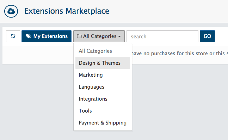Image resolution: width=228 pixels, height=140 pixels.
Task: Focus the search text field
Action: pyautogui.click(x=162, y=36)
